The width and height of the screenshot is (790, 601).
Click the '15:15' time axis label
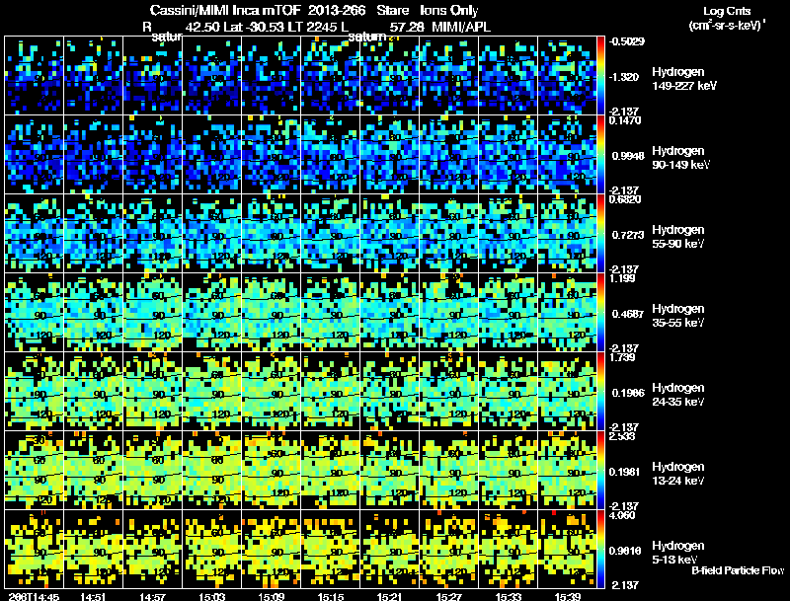331,597
